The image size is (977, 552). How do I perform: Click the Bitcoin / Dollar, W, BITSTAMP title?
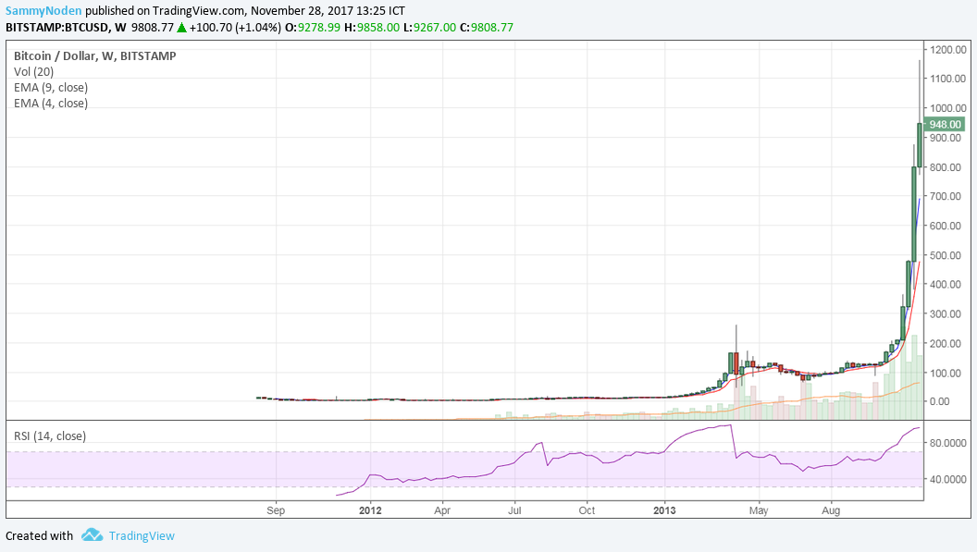click(94, 56)
